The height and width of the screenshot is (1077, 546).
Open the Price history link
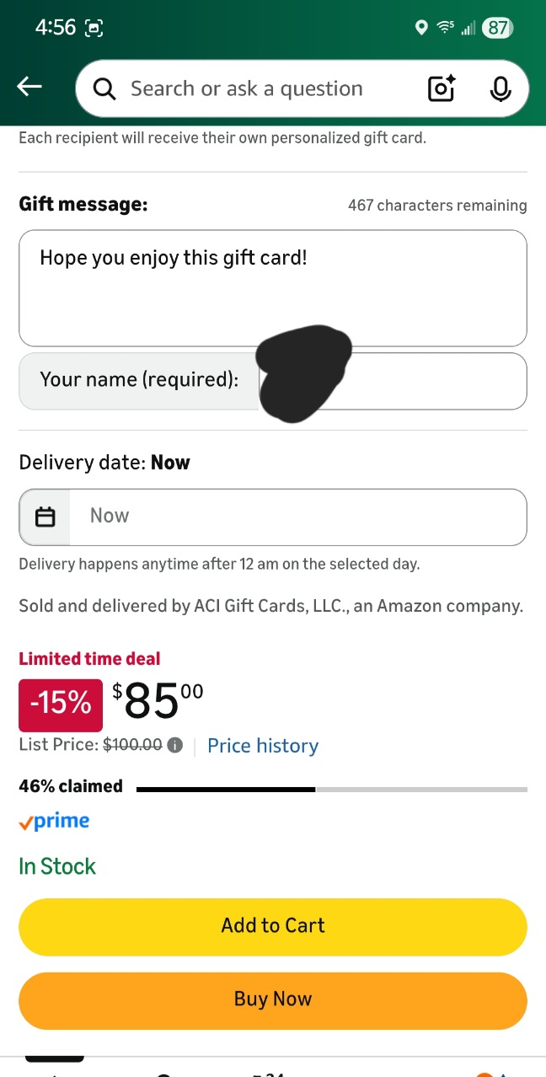[x=263, y=746]
